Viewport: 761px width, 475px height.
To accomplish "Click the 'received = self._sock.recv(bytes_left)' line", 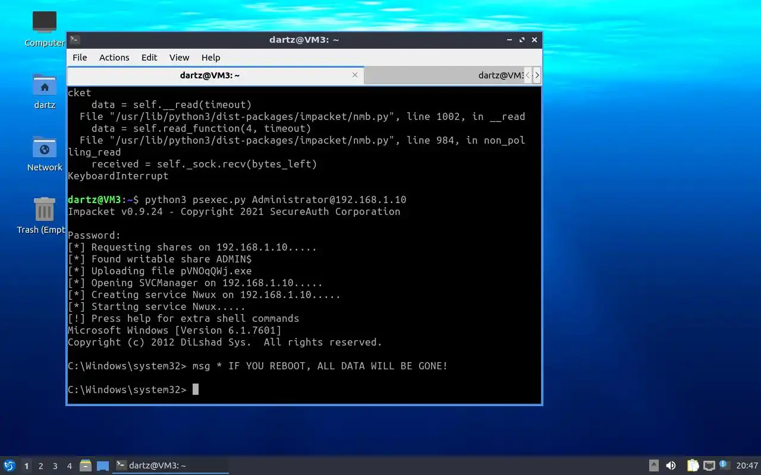I will click(205, 164).
